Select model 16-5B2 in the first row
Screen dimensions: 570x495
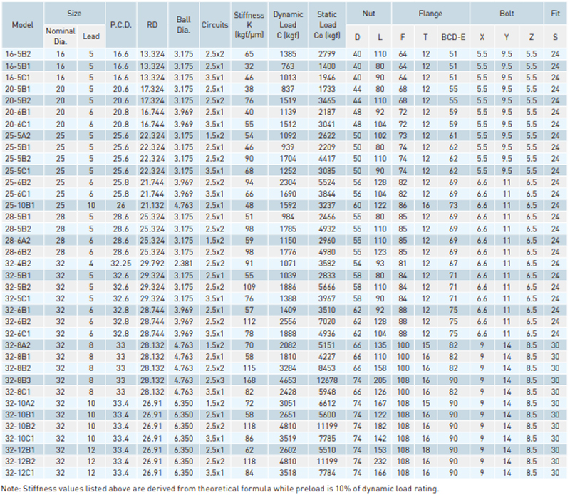click(x=22, y=54)
